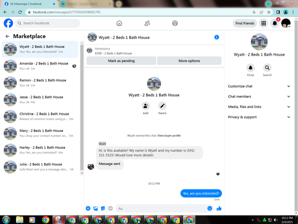Screen dimensions: 298x224
Task: Click the Message sent bubble
Action: [x=110, y=164]
